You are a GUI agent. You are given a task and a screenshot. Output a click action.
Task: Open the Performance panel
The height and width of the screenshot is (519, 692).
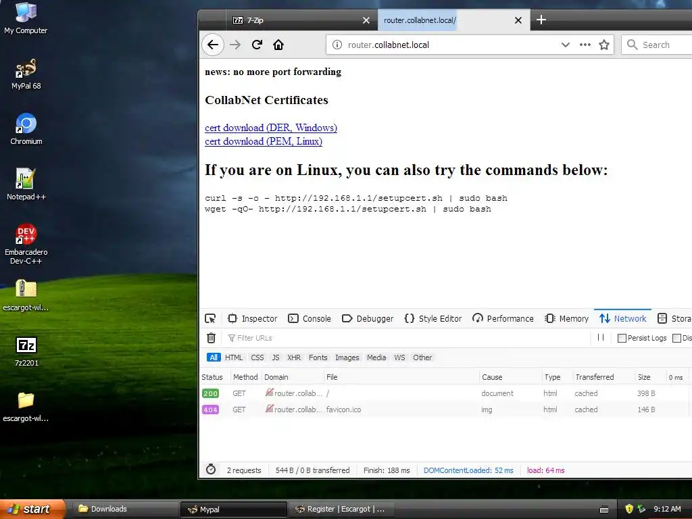point(503,319)
